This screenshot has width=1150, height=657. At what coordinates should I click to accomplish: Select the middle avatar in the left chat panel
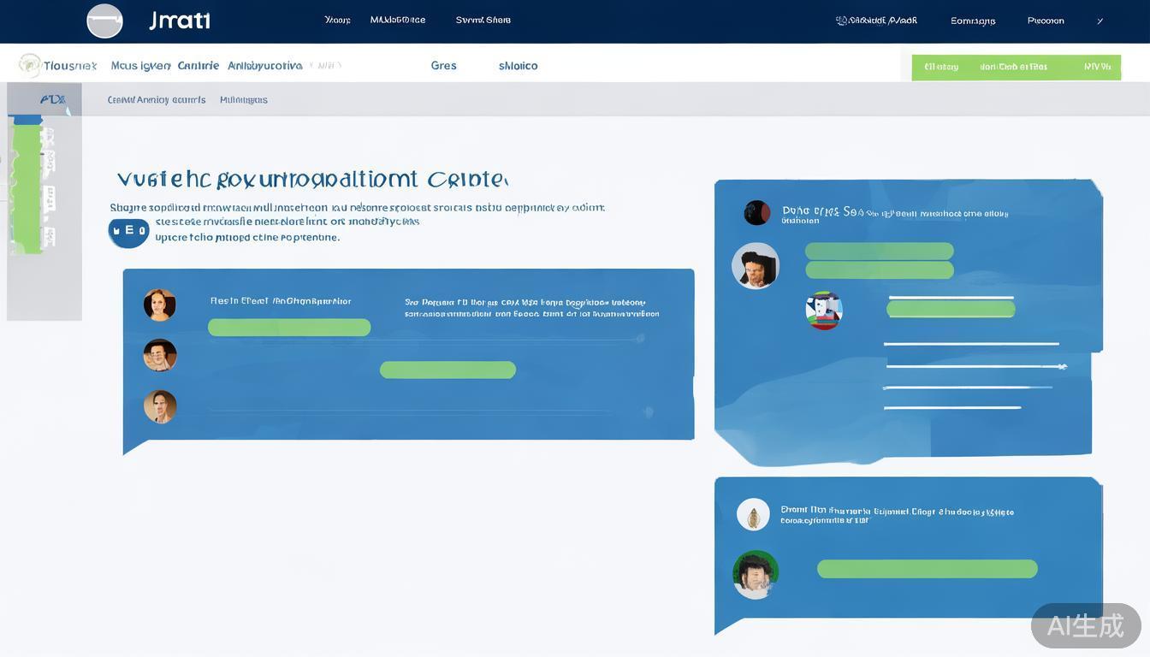coord(160,355)
